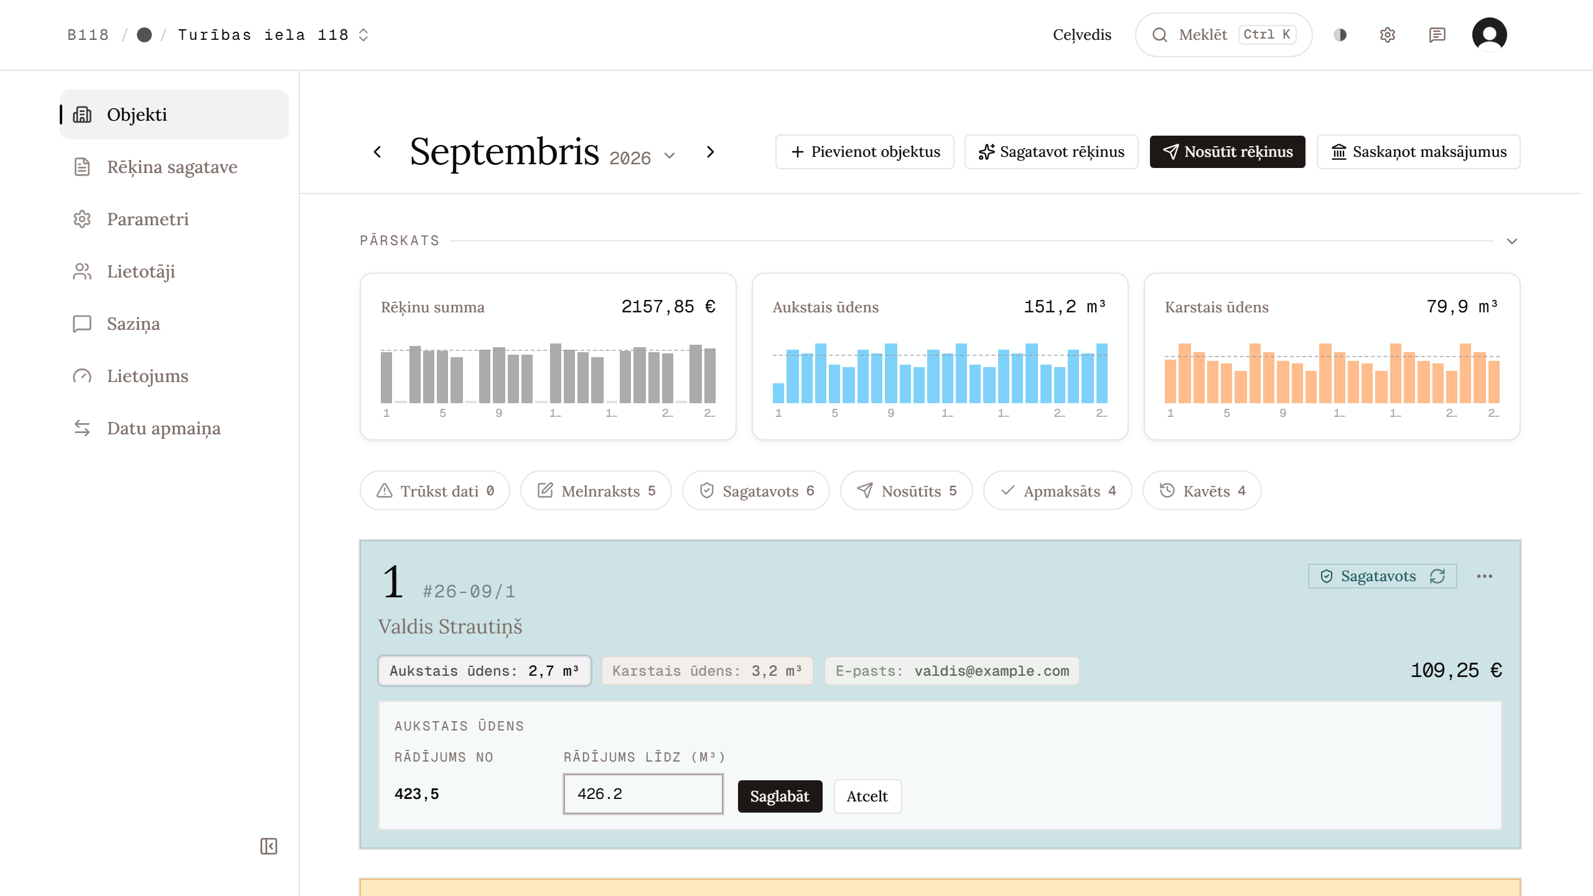Open the user profile avatar
This screenshot has width=1593, height=896.
coord(1489,35)
